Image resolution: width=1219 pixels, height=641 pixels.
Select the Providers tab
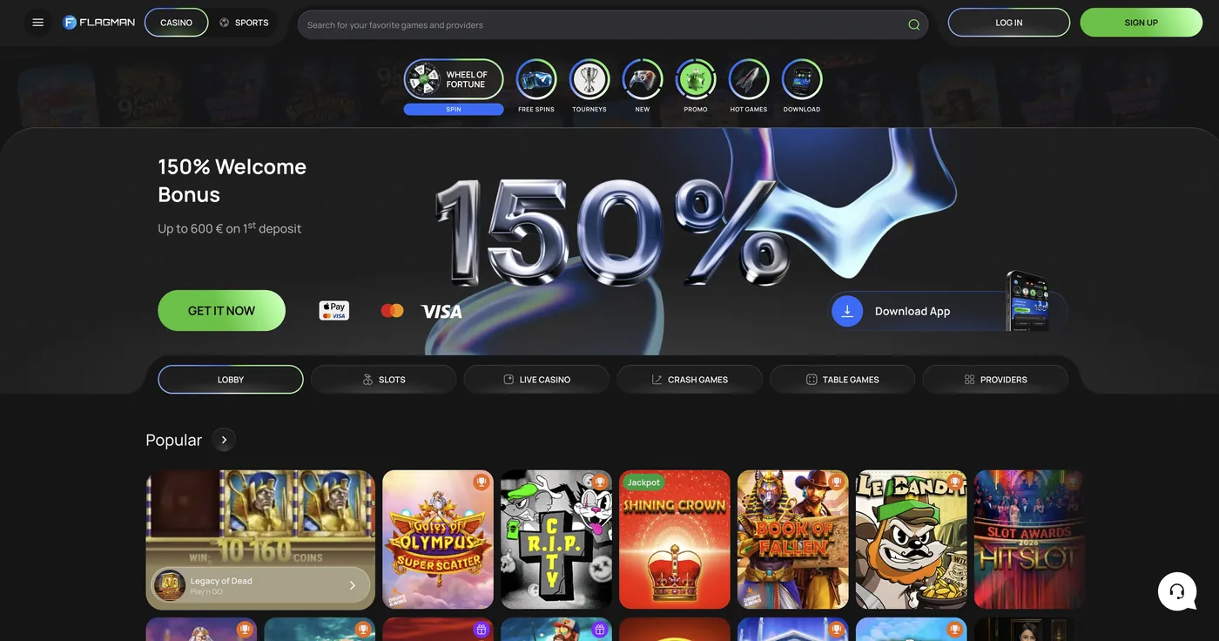click(995, 380)
